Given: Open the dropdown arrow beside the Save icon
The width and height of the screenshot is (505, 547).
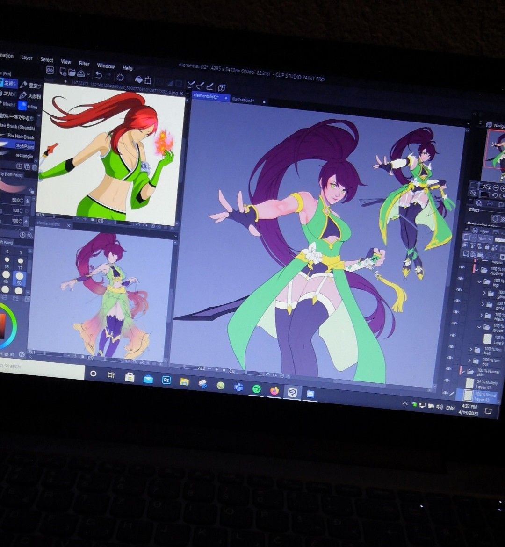Looking at the screenshot, I should coord(88,74).
